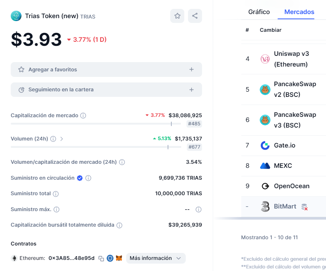Screen dimensions: 326x271
Task: Click the blue shield security icon
Action: [110, 258]
